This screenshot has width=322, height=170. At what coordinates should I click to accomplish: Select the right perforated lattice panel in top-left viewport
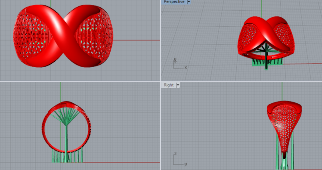point(95,37)
